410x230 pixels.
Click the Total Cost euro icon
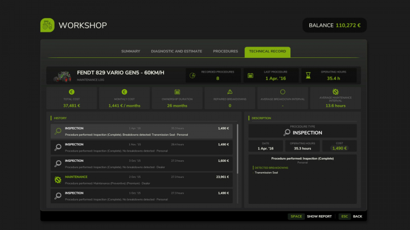pos(72,92)
